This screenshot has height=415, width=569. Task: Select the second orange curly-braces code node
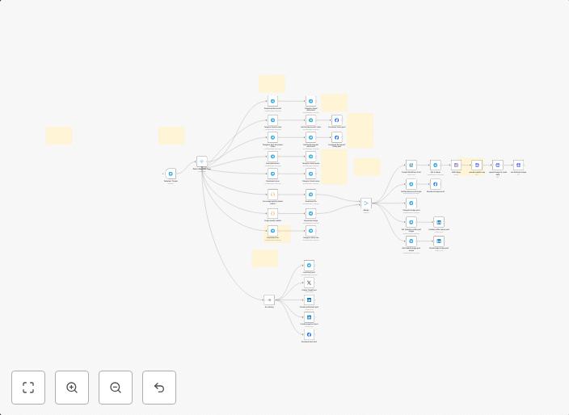[273, 213]
